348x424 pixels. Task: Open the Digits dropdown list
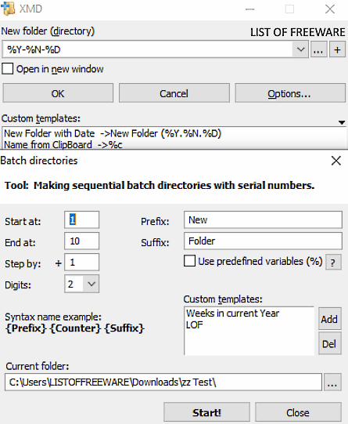coord(91,284)
